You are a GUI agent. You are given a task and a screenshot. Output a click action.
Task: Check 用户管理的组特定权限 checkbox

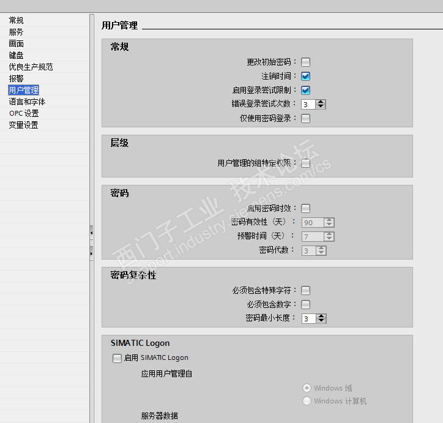pyautogui.click(x=305, y=163)
